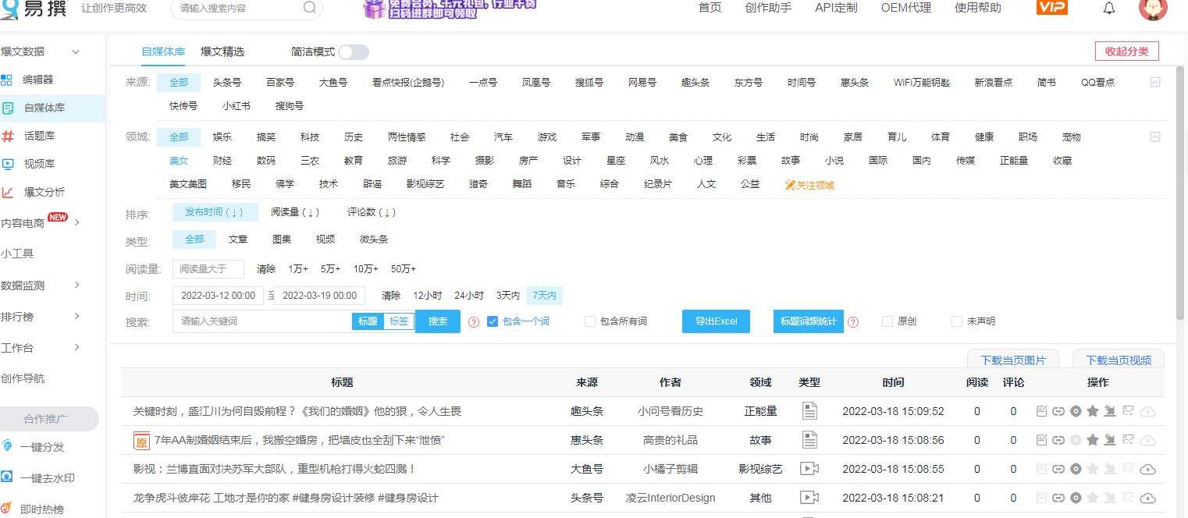Click the 阅读量大于 input field
Viewport: 1188px width, 518px height.
tap(208, 269)
